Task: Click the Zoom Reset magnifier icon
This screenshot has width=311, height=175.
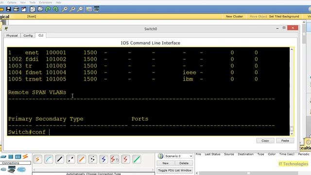Action: click(x=72, y=9)
